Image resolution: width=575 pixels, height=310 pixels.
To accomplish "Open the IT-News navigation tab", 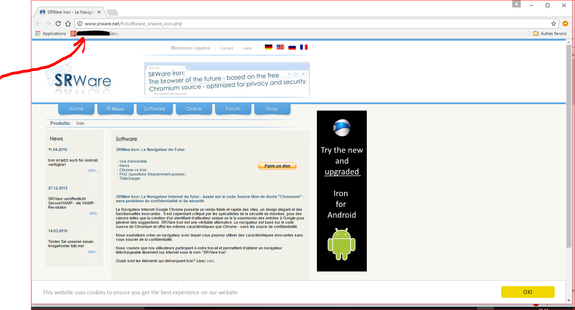I will [115, 109].
